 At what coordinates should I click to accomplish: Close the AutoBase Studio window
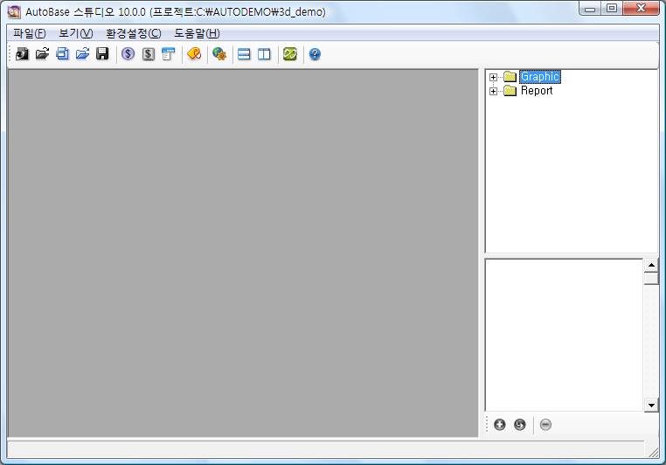(x=641, y=9)
